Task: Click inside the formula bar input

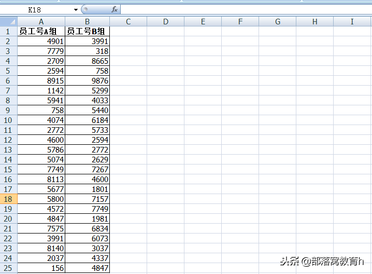Action: click(246, 10)
